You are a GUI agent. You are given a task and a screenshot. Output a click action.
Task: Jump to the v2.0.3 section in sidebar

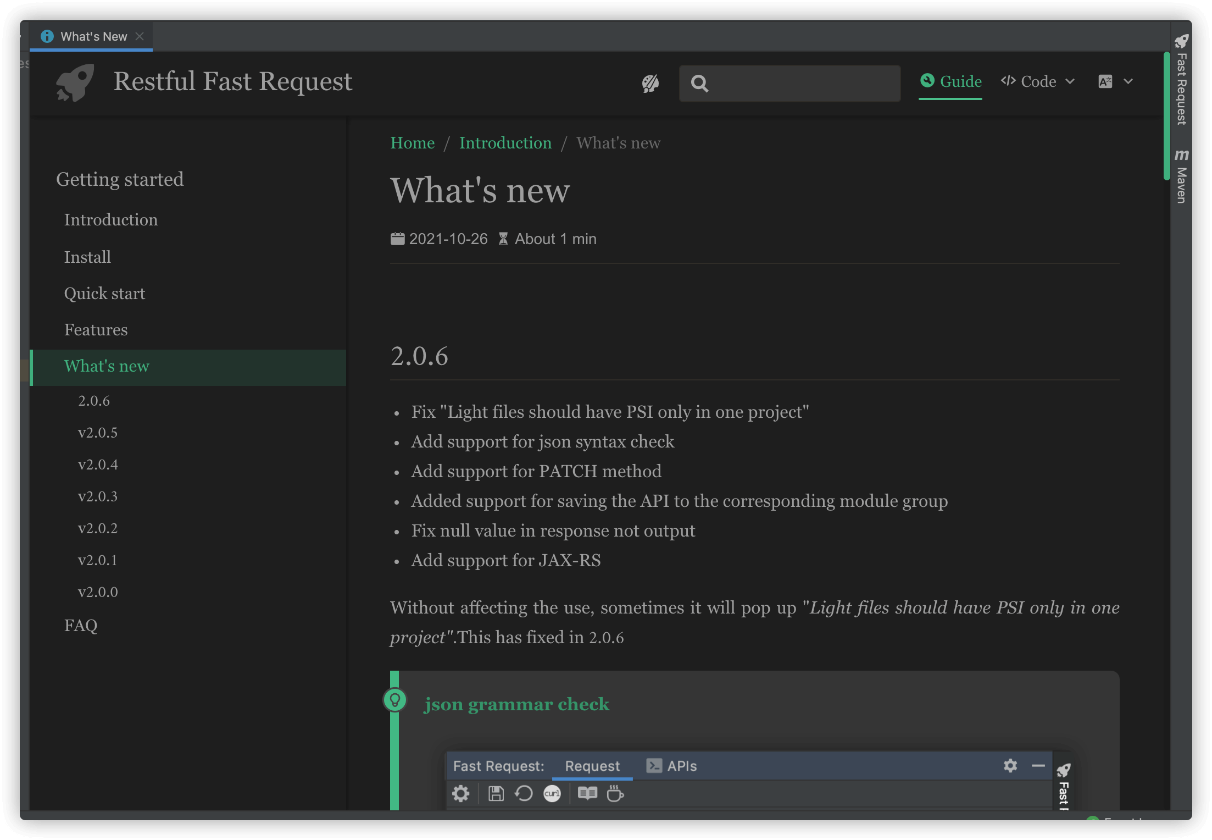tap(98, 496)
